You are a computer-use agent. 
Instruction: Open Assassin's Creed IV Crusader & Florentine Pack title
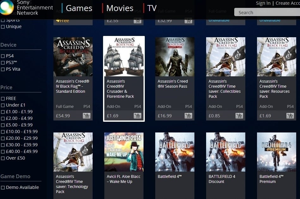120,89
